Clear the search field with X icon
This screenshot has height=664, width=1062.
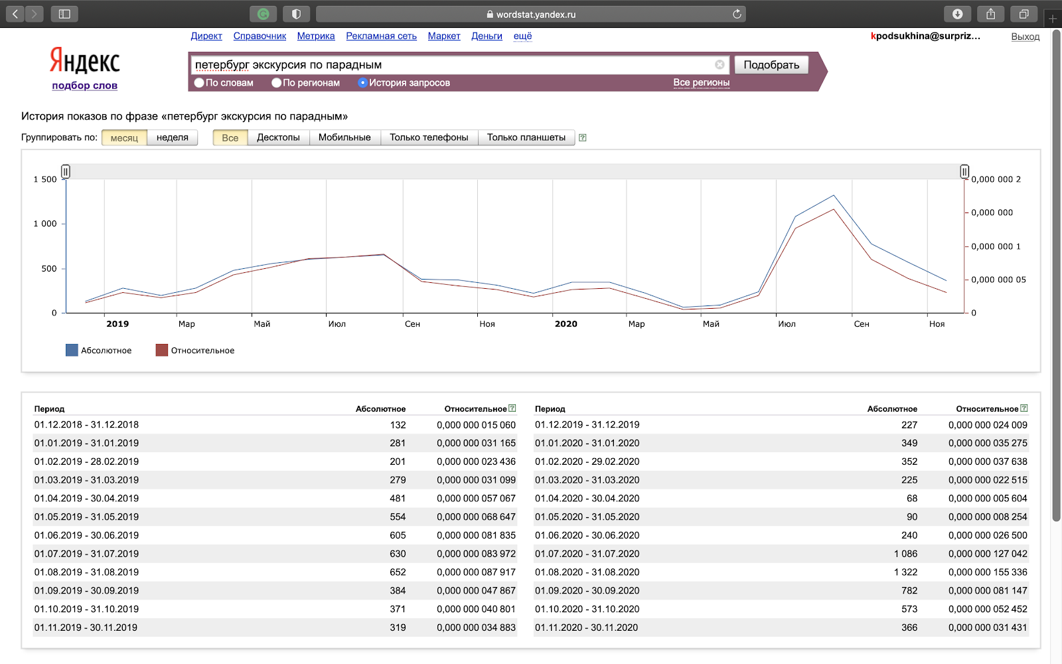pos(720,64)
